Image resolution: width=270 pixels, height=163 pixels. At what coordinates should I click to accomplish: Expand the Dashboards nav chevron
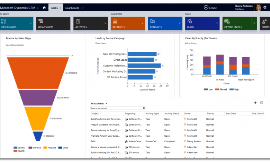(x=83, y=8)
